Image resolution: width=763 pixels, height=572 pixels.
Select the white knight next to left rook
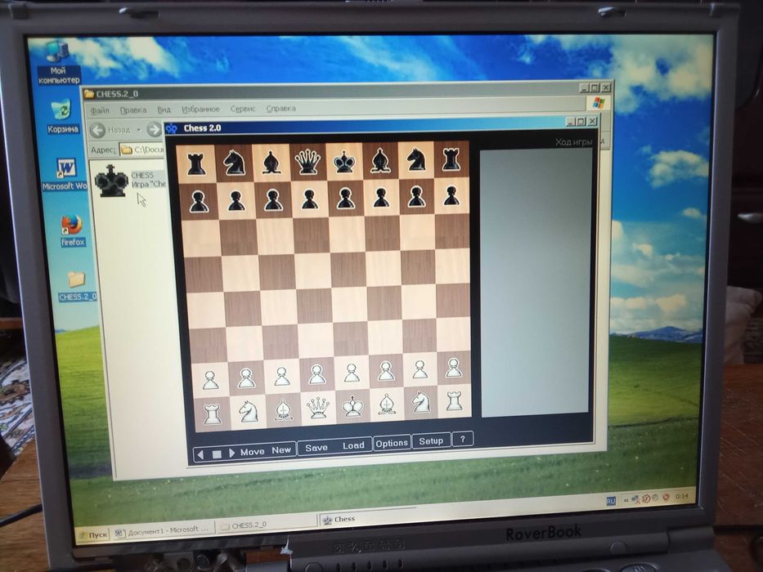248,411
